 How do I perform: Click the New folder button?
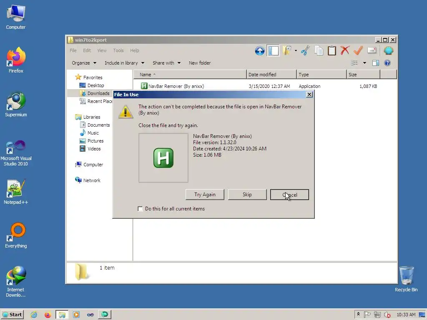point(200,63)
